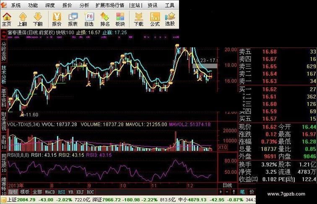Click the 主站 menu item
The width and height of the screenshot is (317, 204).
136,5
